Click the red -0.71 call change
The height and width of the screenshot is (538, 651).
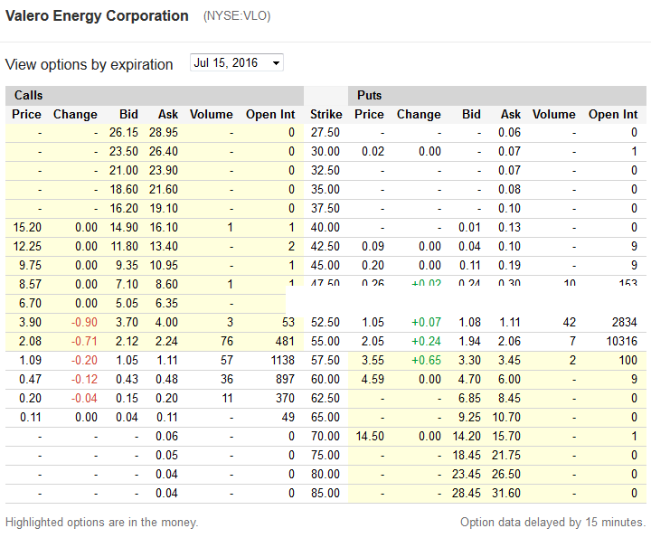(x=84, y=341)
